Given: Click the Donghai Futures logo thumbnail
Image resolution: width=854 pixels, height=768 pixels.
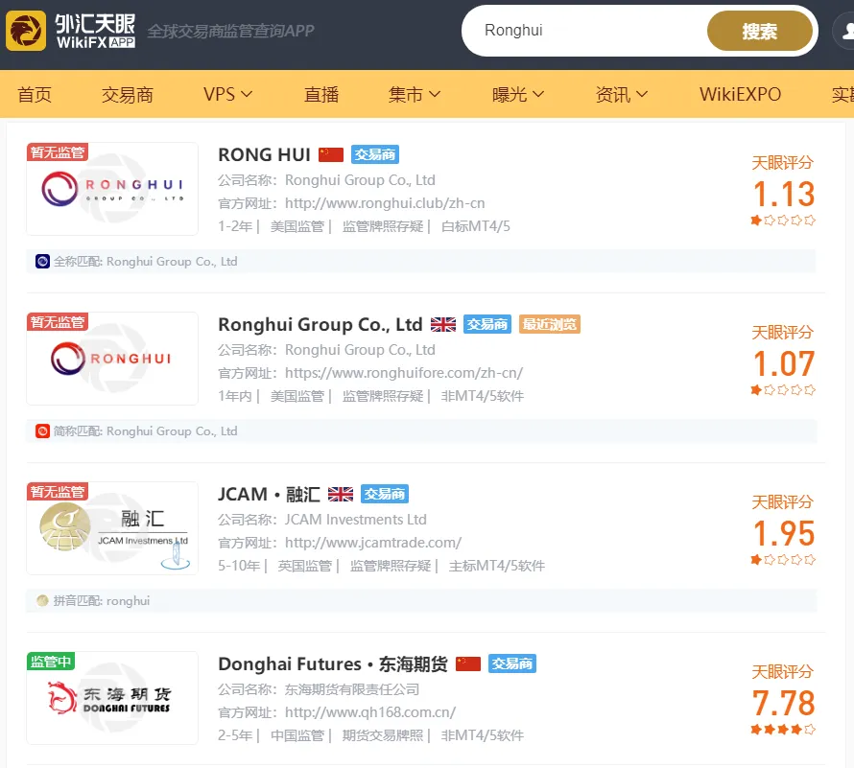Looking at the screenshot, I should (x=112, y=698).
